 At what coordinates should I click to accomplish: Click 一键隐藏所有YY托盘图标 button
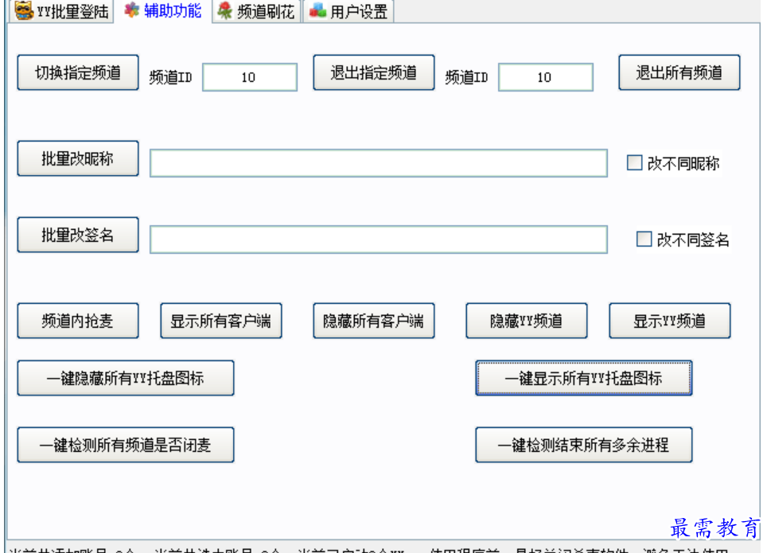pyautogui.click(x=126, y=378)
